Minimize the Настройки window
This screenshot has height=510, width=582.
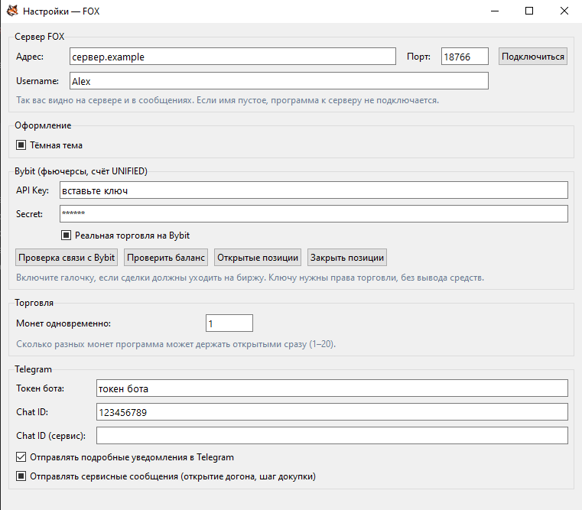495,11
